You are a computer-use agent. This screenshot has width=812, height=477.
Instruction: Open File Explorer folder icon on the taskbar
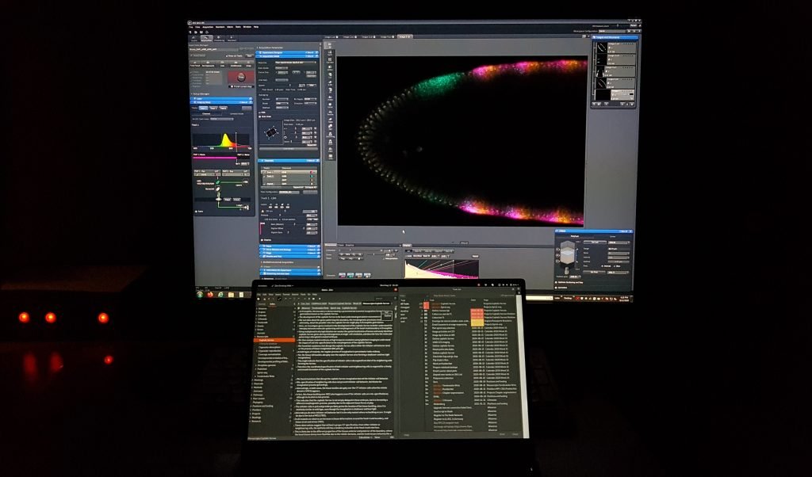(x=231, y=295)
